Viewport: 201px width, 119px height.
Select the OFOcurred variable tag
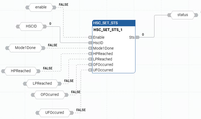50,95
